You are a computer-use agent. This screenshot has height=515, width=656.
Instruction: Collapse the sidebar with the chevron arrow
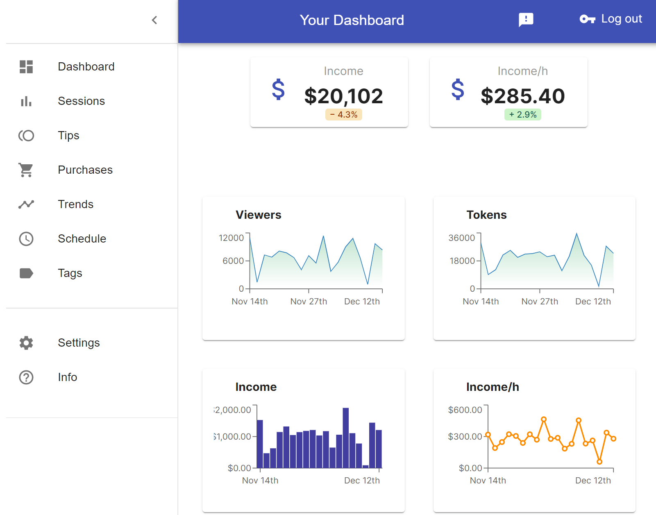click(x=154, y=20)
